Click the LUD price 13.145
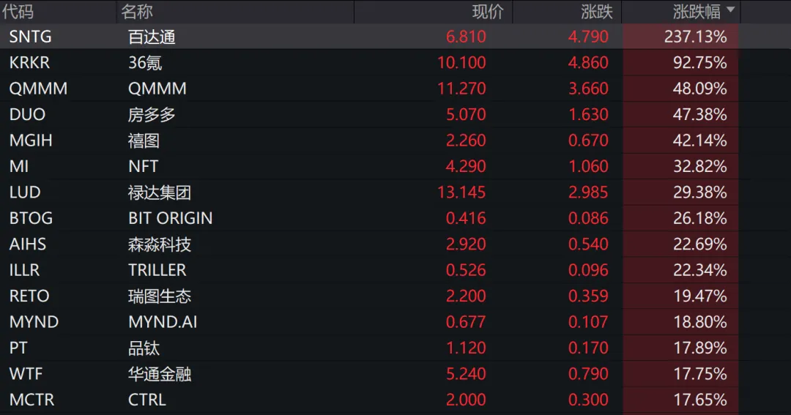 coord(461,192)
